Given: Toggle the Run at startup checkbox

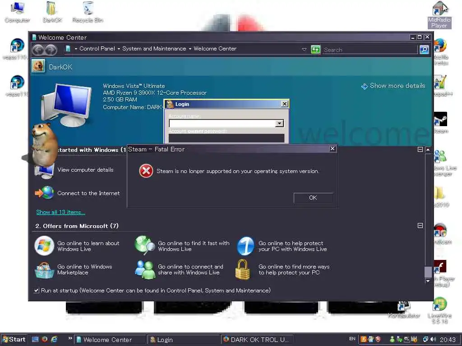Looking at the screenshot, I should point(36,291).
